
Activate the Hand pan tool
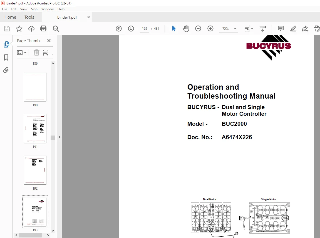pos(186,29)
